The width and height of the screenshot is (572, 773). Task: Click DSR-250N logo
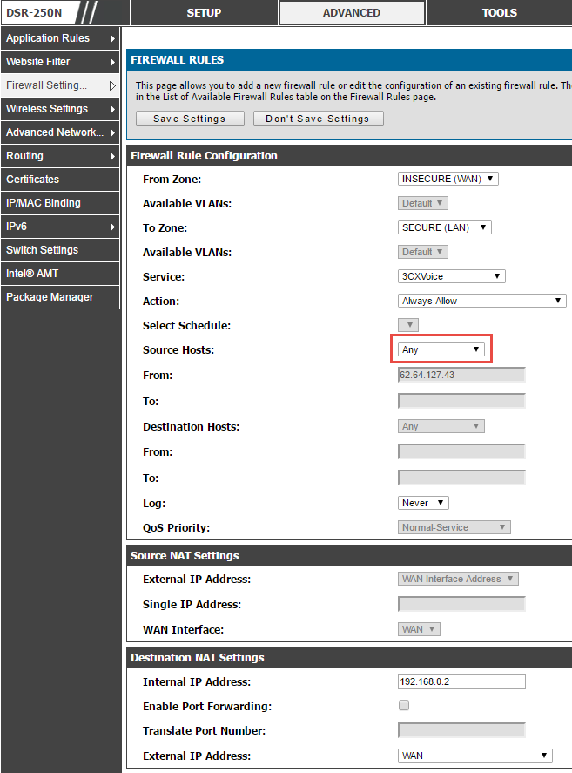(35, 12)
